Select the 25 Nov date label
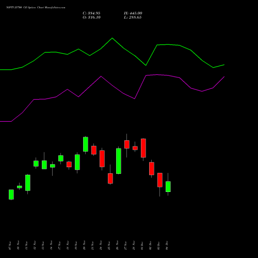 click(109, 245)
